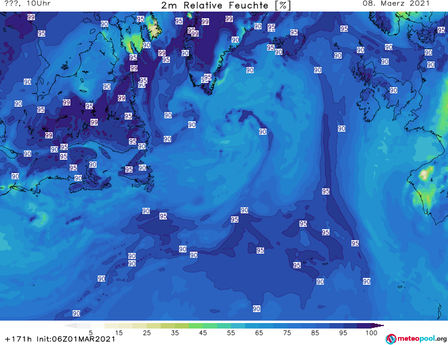Click the '5' value on the colour scale
448x345 pixels.
coord(90,333)
